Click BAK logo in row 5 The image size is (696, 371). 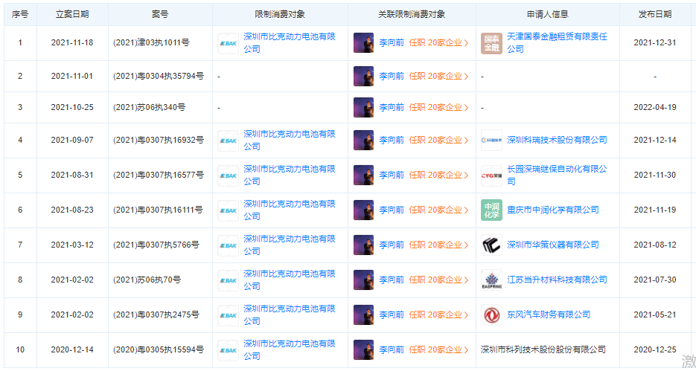tap(228, 175)
